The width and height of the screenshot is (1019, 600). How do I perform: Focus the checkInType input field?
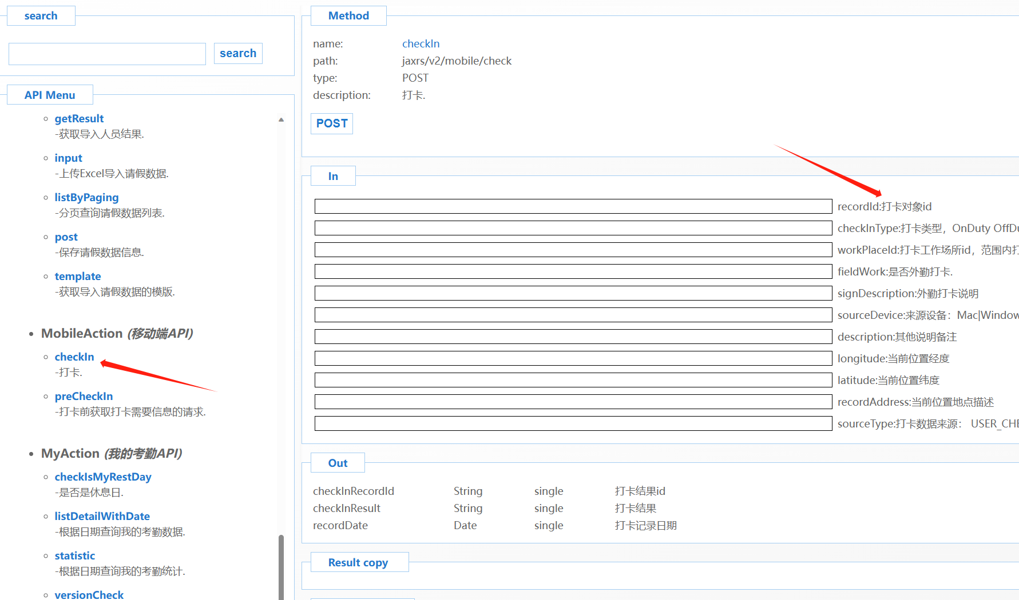click(573, 228)
